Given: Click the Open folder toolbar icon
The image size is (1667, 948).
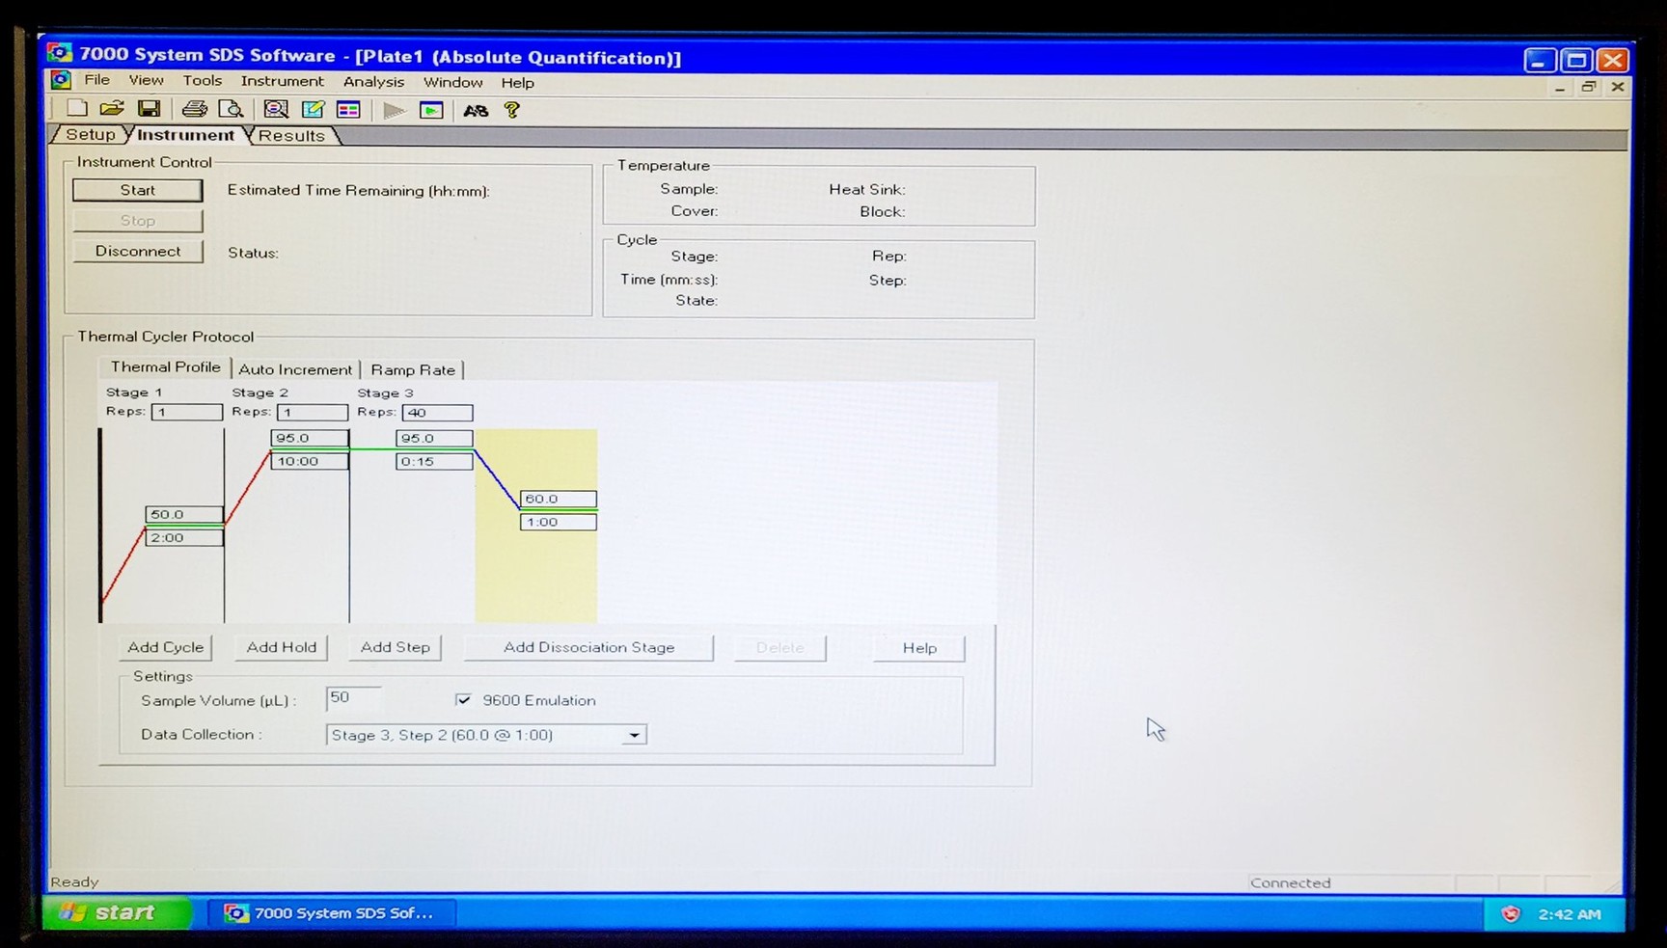Looking at the screenshot, I should click(x=112, y=109).
